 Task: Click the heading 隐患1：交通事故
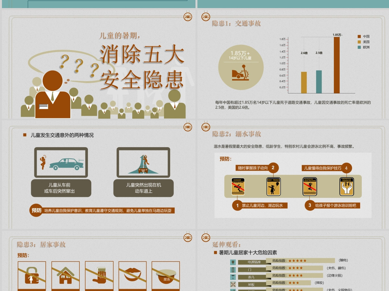tap(236, 23)
